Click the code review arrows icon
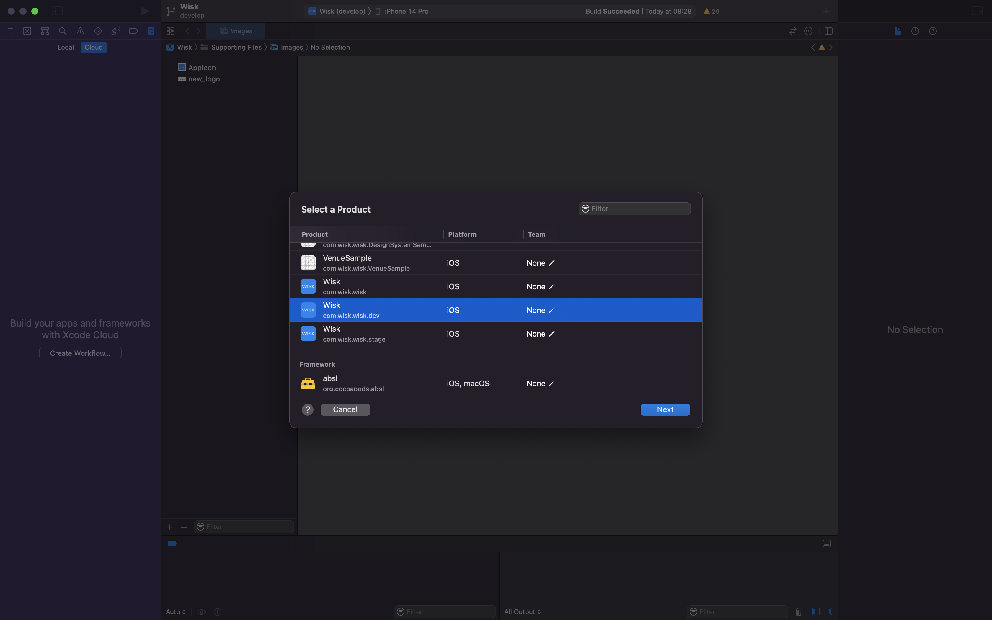 point(793,31)
